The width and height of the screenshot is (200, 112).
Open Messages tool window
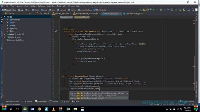(41, 101)
